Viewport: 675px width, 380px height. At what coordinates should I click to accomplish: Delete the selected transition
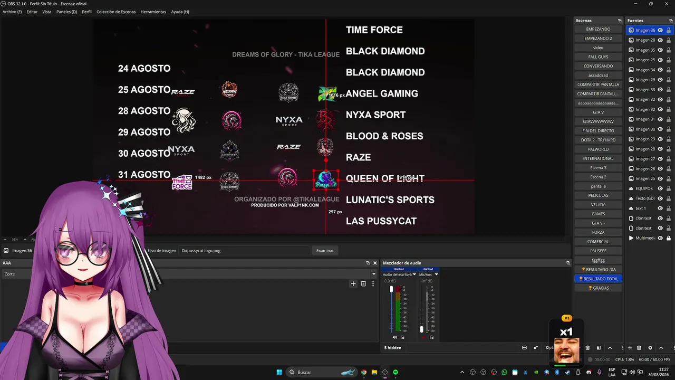(x=363, y=283)
